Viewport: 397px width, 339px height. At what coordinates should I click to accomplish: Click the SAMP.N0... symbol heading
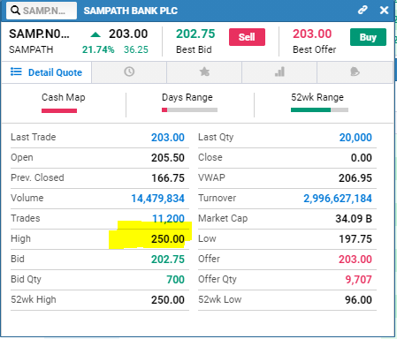pyautogui.click(x=39, y=34)
